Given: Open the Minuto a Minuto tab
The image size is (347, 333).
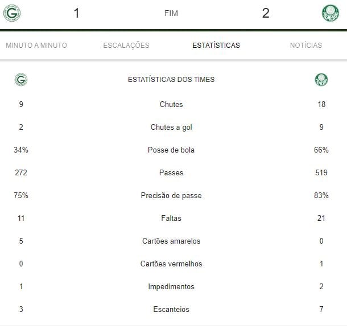Looking at the screenshot, I should pos(36,46).
